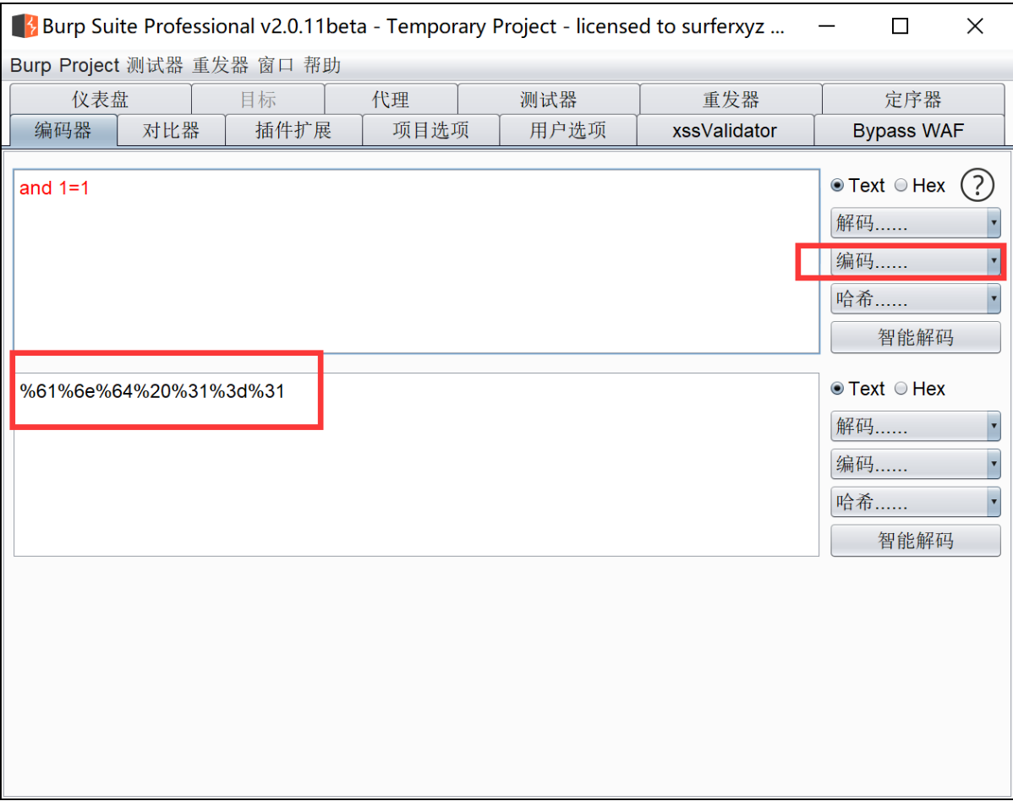Switch to the 用户选项 tab
The height and width of the screenshot is (801, 1013).
pos(568,130)
